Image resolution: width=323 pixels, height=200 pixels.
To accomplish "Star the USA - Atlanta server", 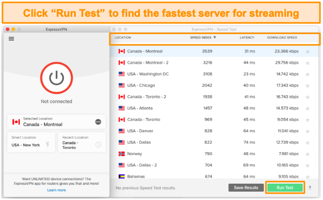I will (308, 109).
